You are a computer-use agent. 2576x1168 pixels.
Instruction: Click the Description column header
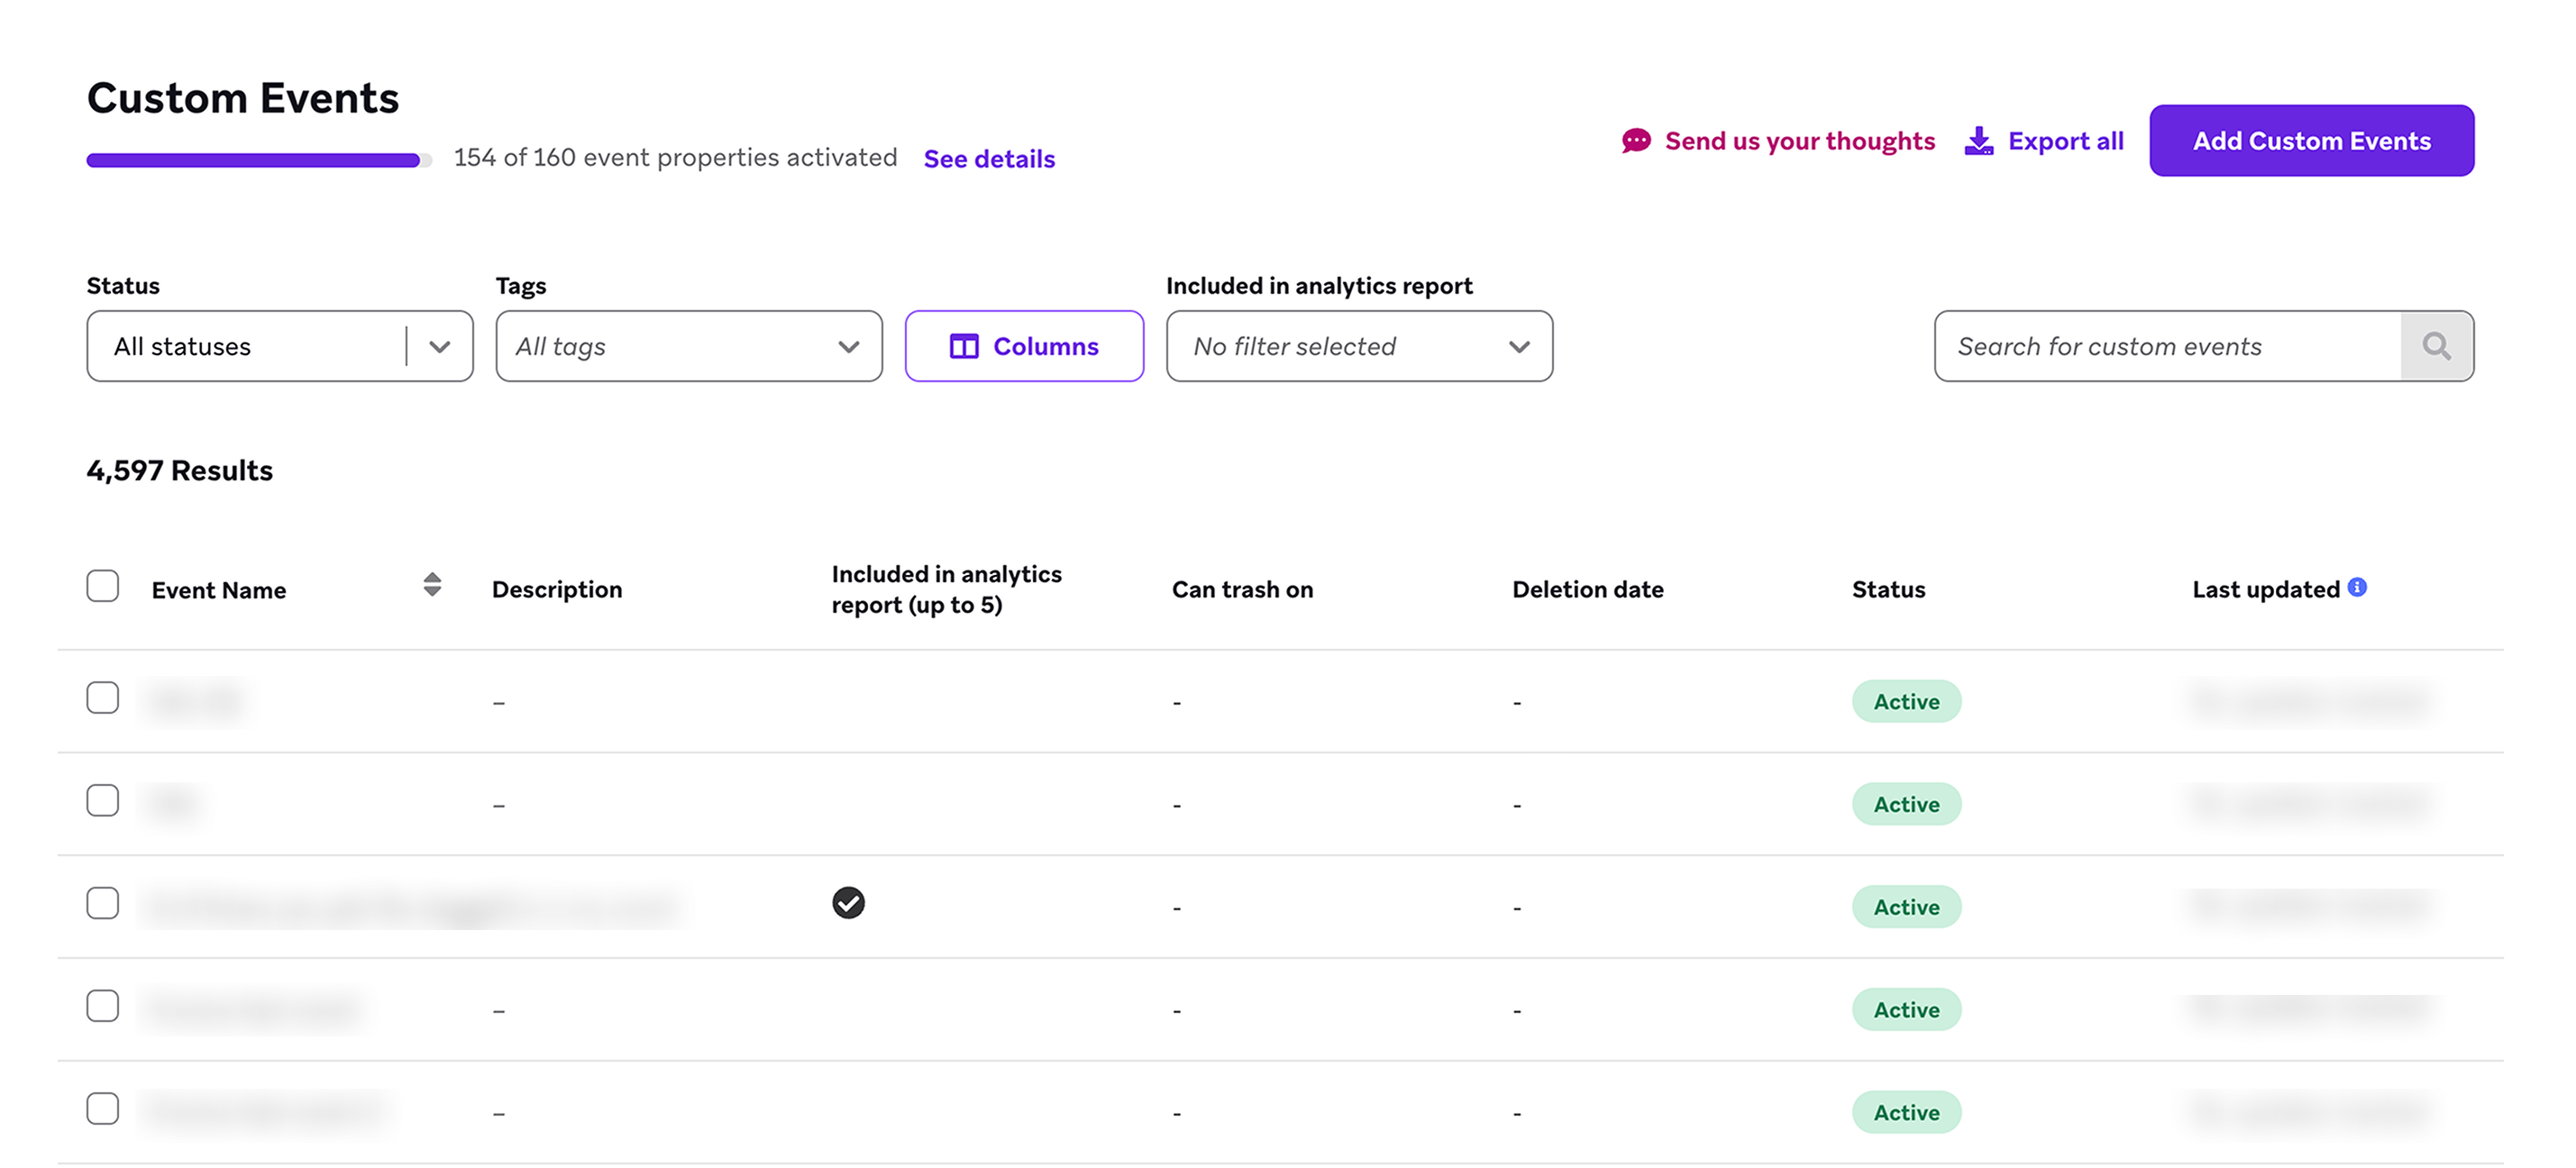[557, 590]
